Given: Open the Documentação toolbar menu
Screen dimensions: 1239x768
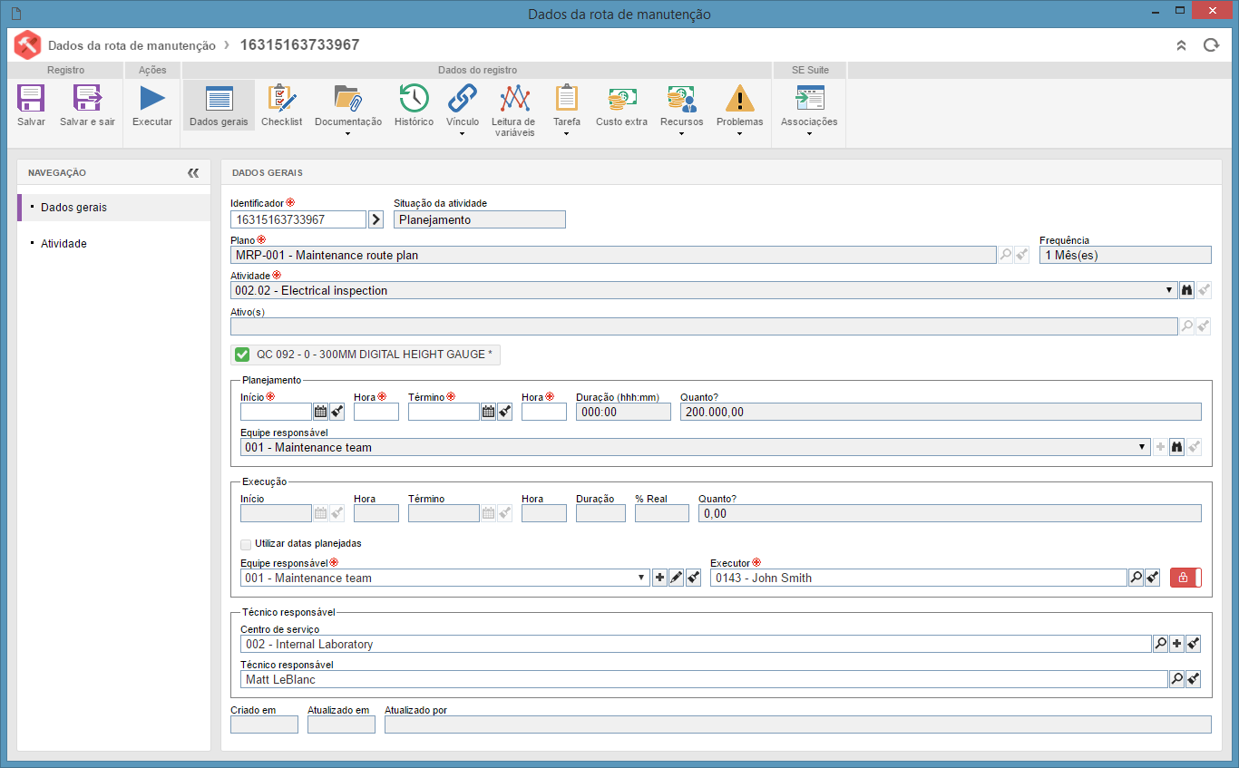Looking at the screenshot, I should click(348, 110).
